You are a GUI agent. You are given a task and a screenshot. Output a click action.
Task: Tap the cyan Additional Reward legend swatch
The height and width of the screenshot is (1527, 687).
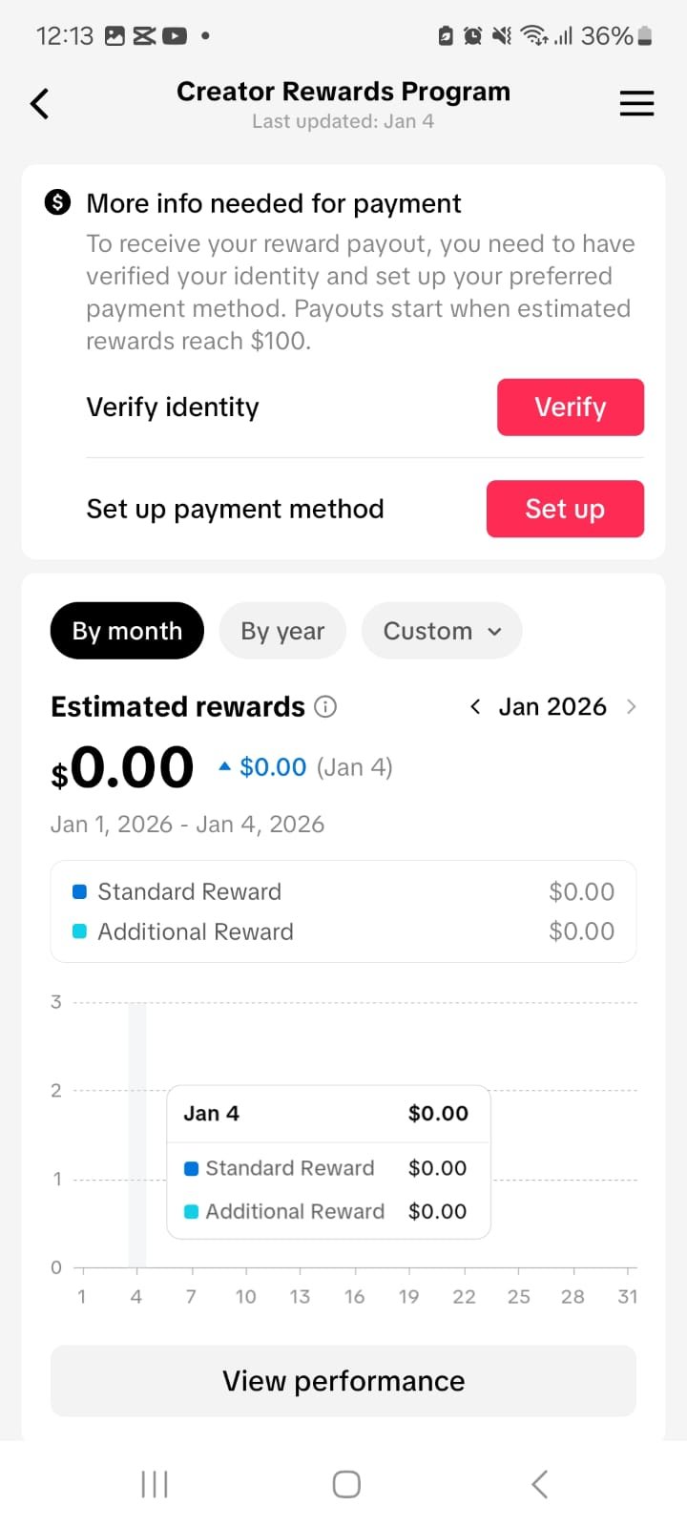pos(80,931)
